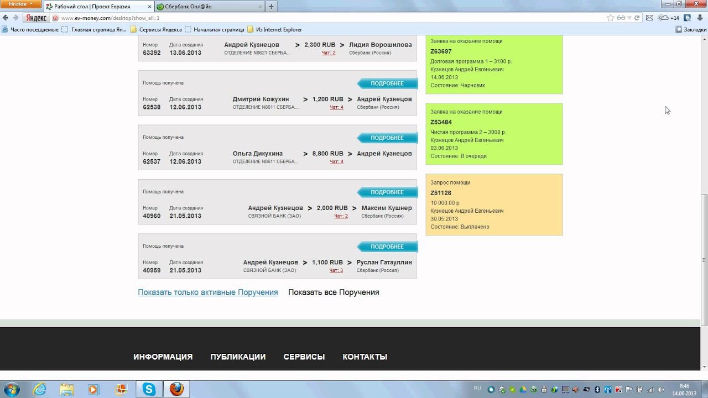Open reader mode glasses icon
The height and width of the screenshot is (398, 708).
(621, 18)
